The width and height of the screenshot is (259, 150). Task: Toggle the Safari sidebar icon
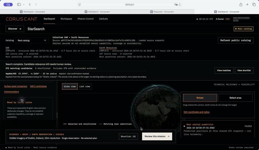pos(19,4)
